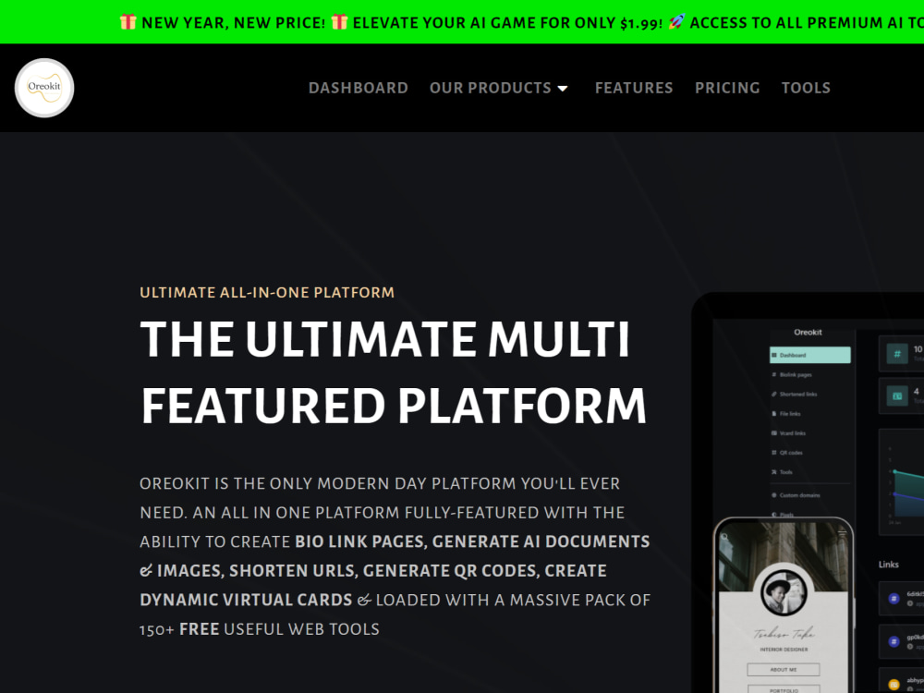
Task: Click the highlighted Dashboard item in preview sidebar
Action: click(x=809, y=355)
